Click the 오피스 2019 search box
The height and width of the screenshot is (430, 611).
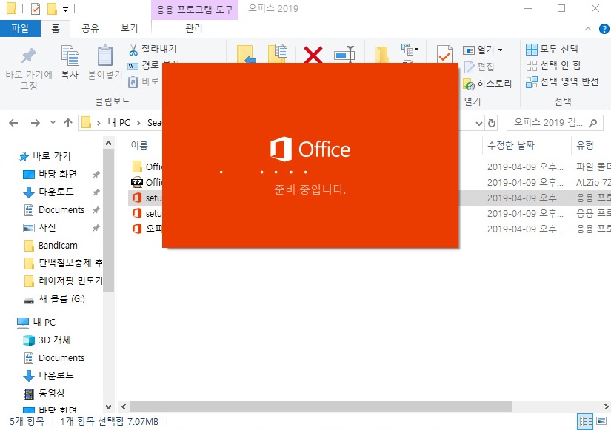555,123
